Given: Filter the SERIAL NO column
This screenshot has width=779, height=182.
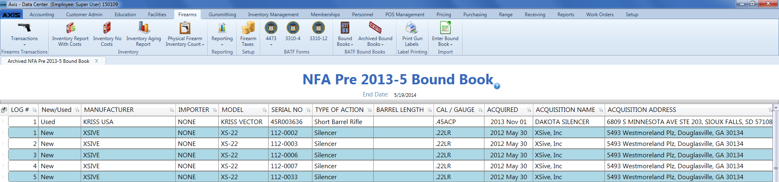Looking at the screenshot, I should point(308,110).
